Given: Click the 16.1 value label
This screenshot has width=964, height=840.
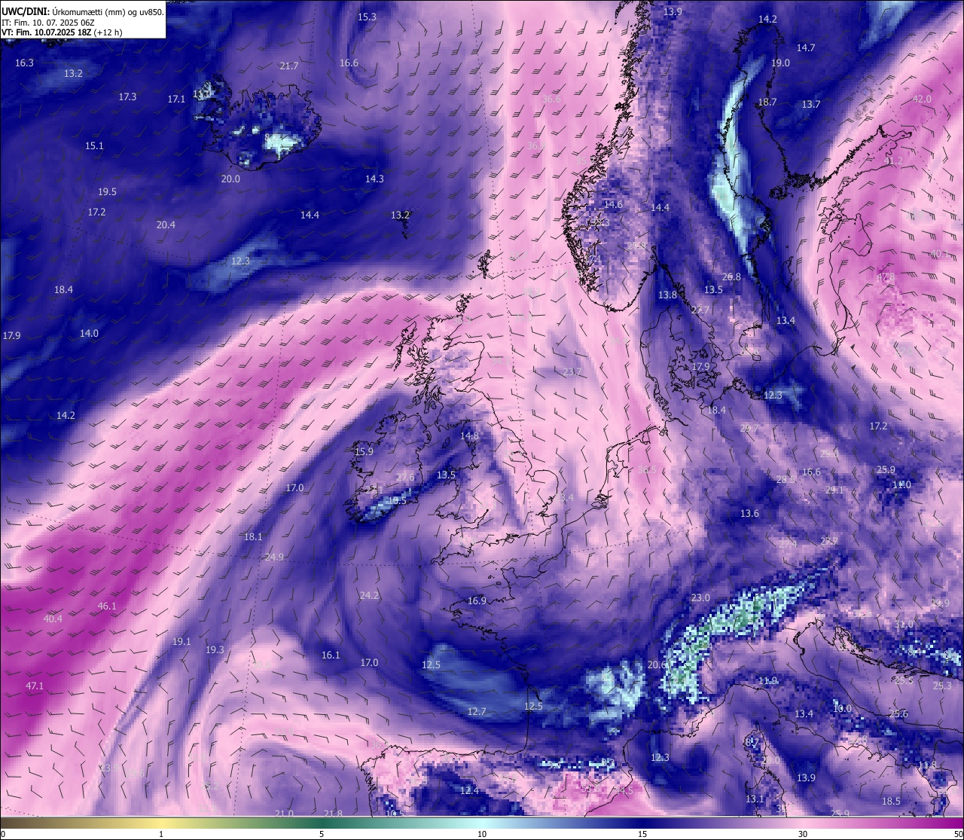Looking at the screenshot, I should [331, 655].
